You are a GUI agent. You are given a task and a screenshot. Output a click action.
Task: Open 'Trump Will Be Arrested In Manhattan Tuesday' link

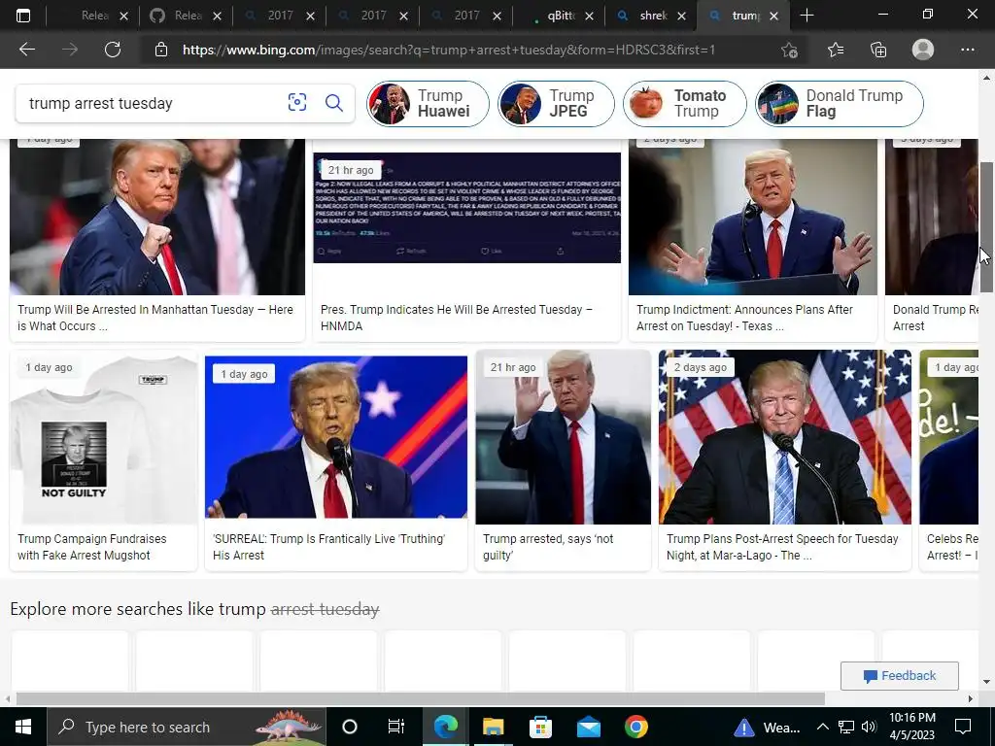155,318
